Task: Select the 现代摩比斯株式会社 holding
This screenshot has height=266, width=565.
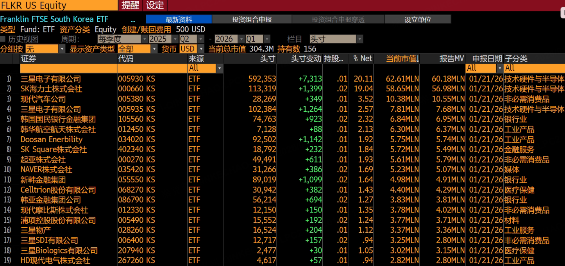Action: tap(54, 210)
